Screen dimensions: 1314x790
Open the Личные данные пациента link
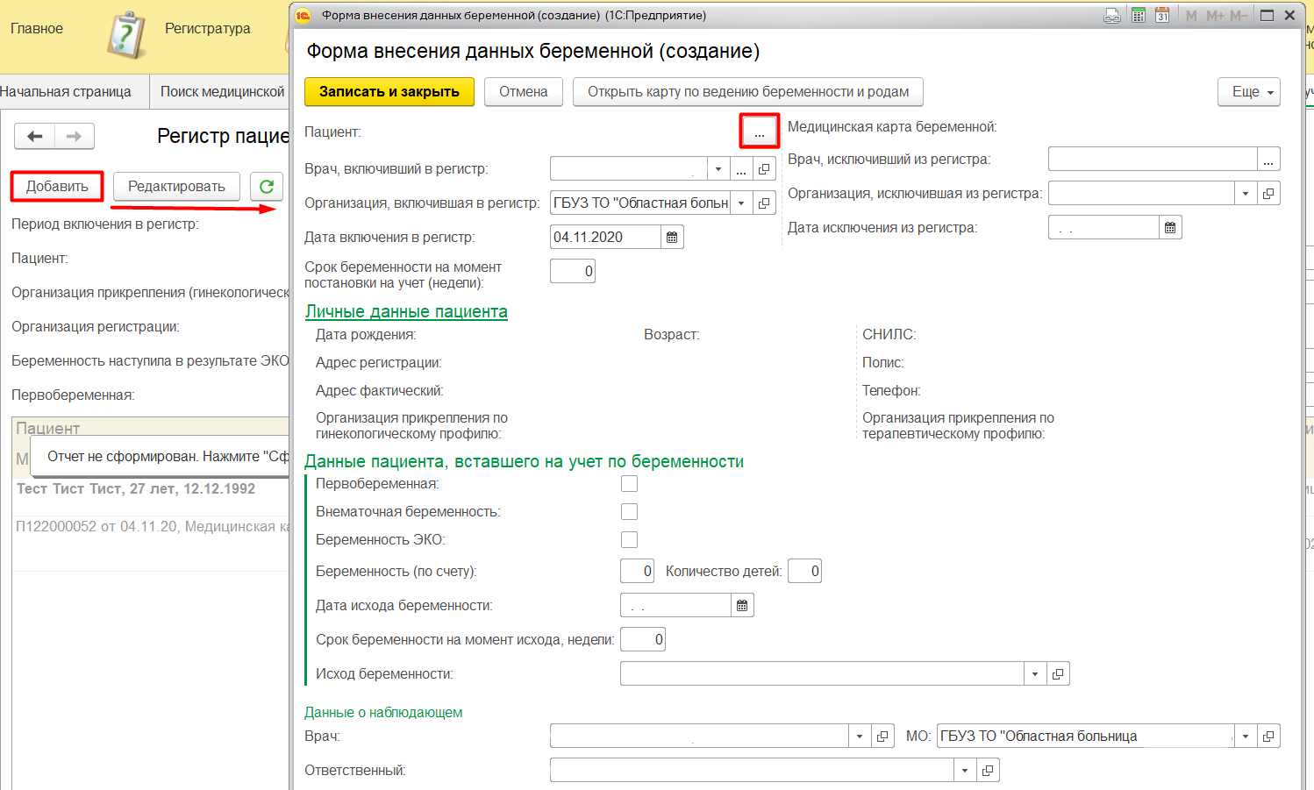coord(406,312)
